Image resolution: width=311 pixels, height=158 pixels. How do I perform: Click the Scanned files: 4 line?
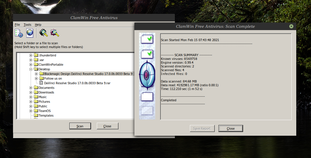click(x=173, y=70)
